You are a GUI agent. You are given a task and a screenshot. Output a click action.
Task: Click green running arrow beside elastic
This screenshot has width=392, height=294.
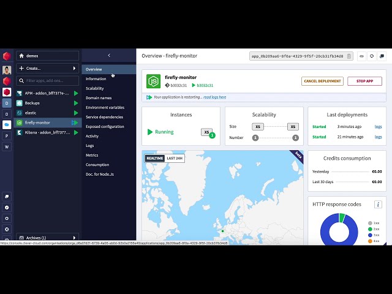[76, 113]
